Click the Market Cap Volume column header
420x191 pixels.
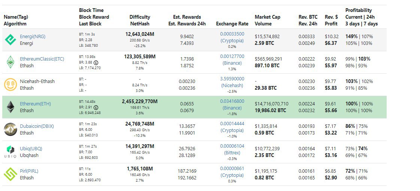tap(268, 20)
